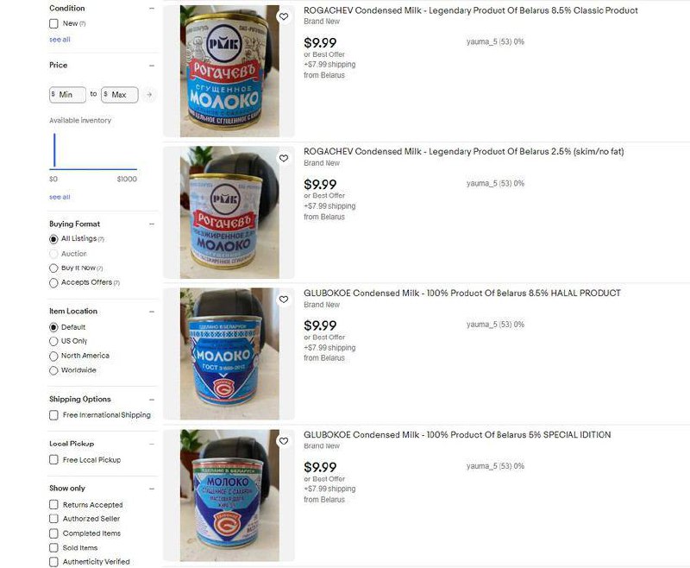The height and width of the screenshot is (568, 690).
Task: Focus the Min price input field
Action: point(68,95)
